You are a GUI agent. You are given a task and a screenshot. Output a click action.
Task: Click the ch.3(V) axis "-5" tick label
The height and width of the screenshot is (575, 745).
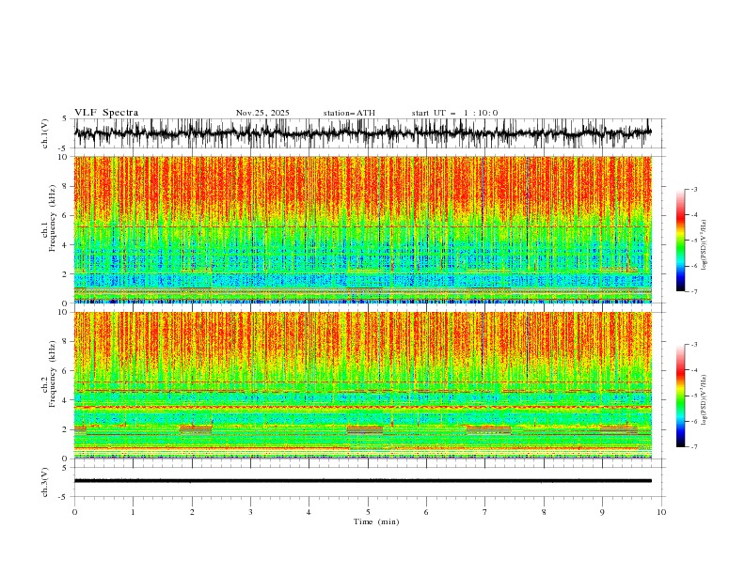tap(64, 497)
